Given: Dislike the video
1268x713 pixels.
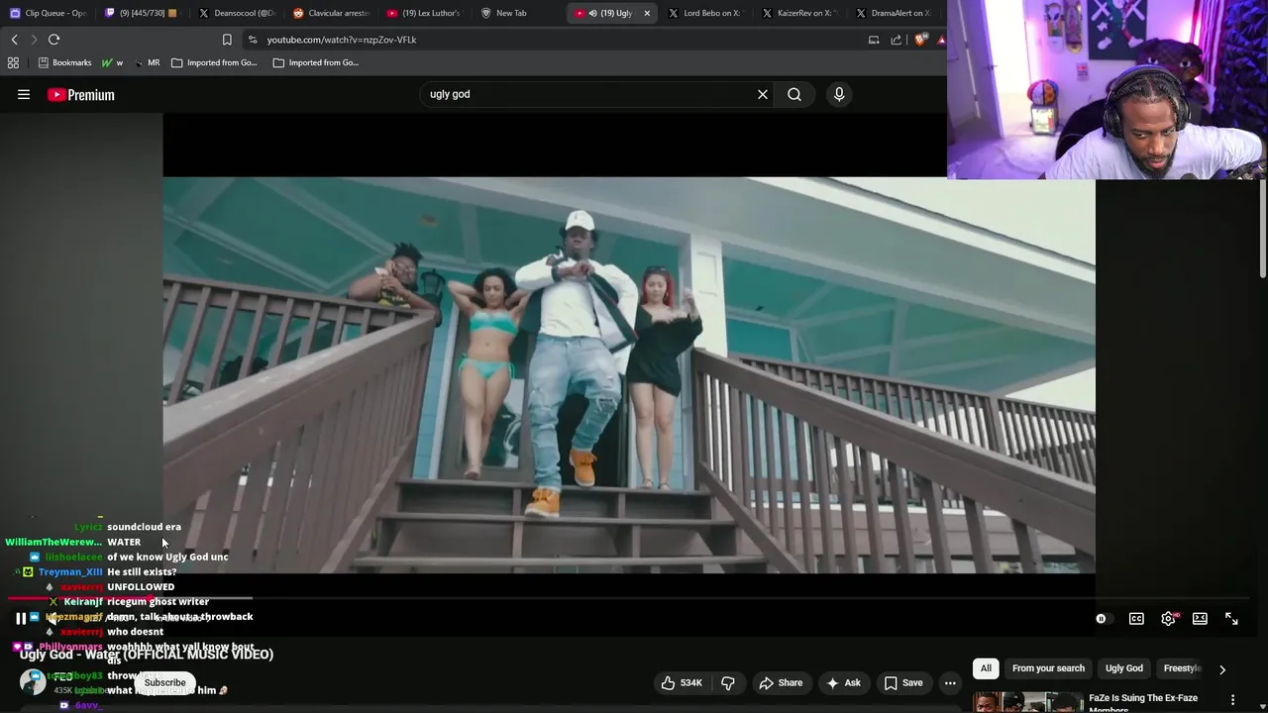Looking at the screenshot, I should [x=728, y=682].
